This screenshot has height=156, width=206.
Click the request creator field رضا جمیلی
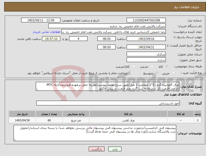click(114, 32)
